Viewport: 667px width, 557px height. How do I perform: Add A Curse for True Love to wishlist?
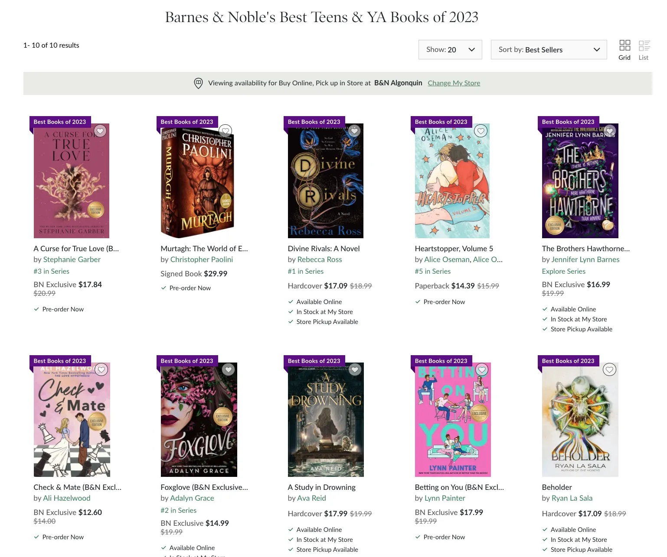pos(100,131)
